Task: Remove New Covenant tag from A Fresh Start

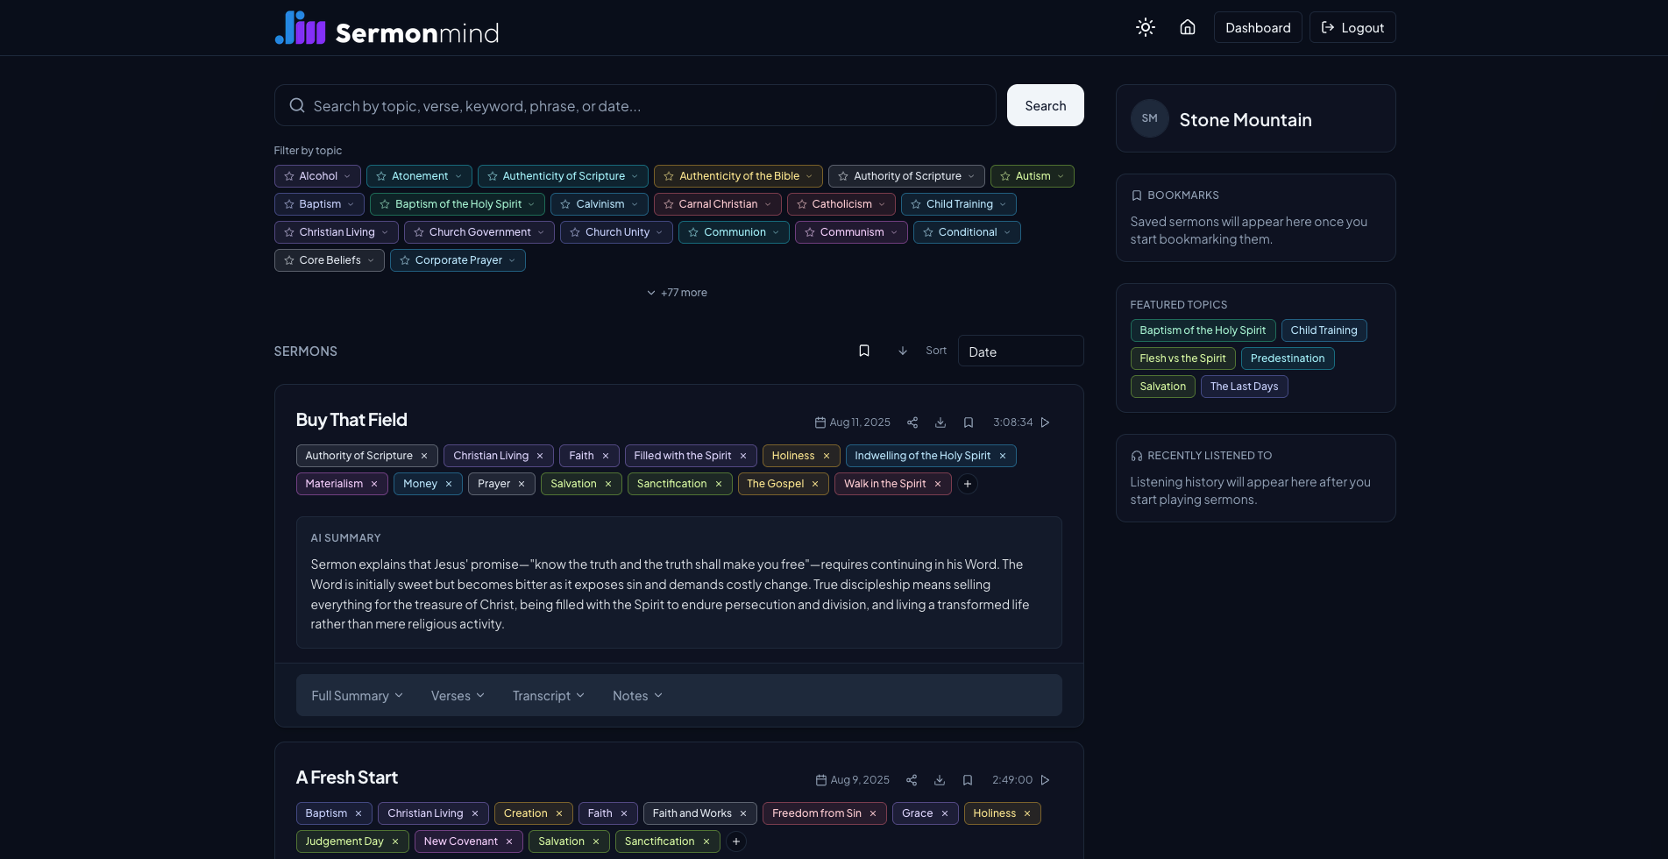Action: tap(509, 841)
